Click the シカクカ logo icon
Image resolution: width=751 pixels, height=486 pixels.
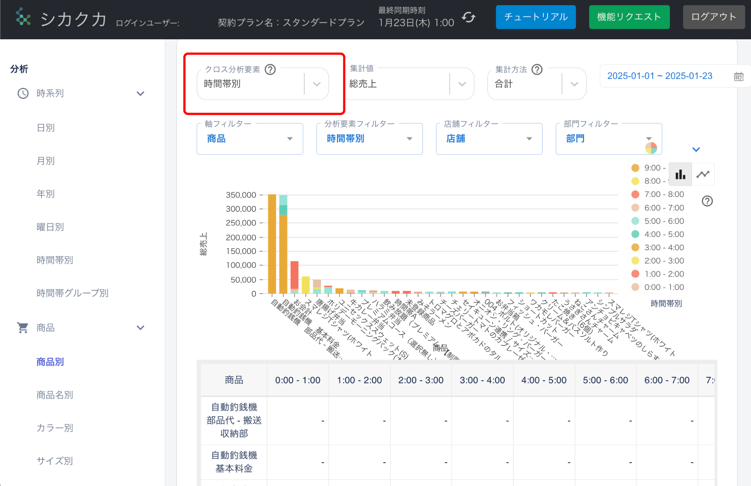[x=23, y=17]
